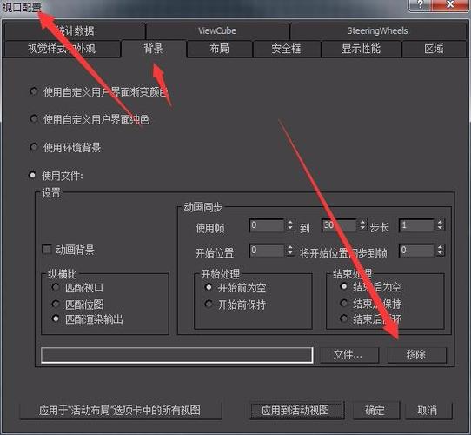Open the 区域 tab
This screenshot has height=435, width=471.
click(x=434, y=49)
